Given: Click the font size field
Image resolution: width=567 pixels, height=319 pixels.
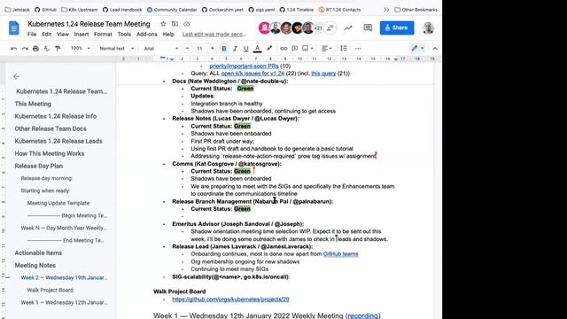Looking at the screenshot, I should [199, 49].
